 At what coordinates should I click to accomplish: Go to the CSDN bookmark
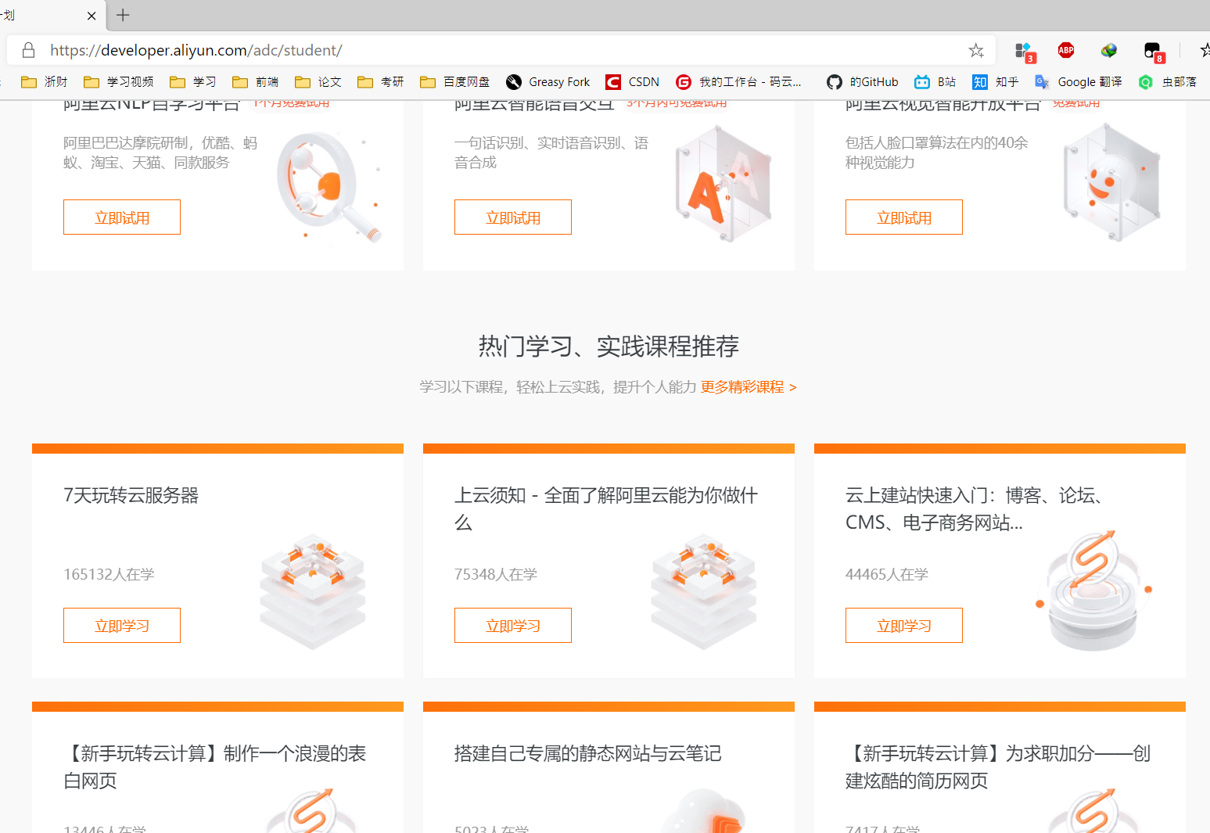[x=633, y=82]
